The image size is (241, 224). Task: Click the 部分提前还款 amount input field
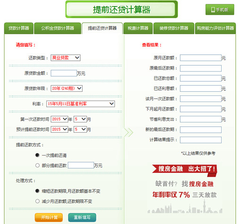[81, 165]
